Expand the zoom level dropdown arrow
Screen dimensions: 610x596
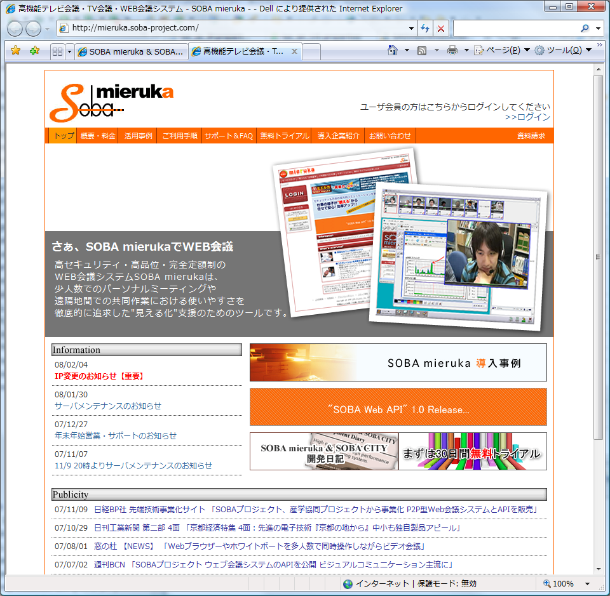[587, 583]
